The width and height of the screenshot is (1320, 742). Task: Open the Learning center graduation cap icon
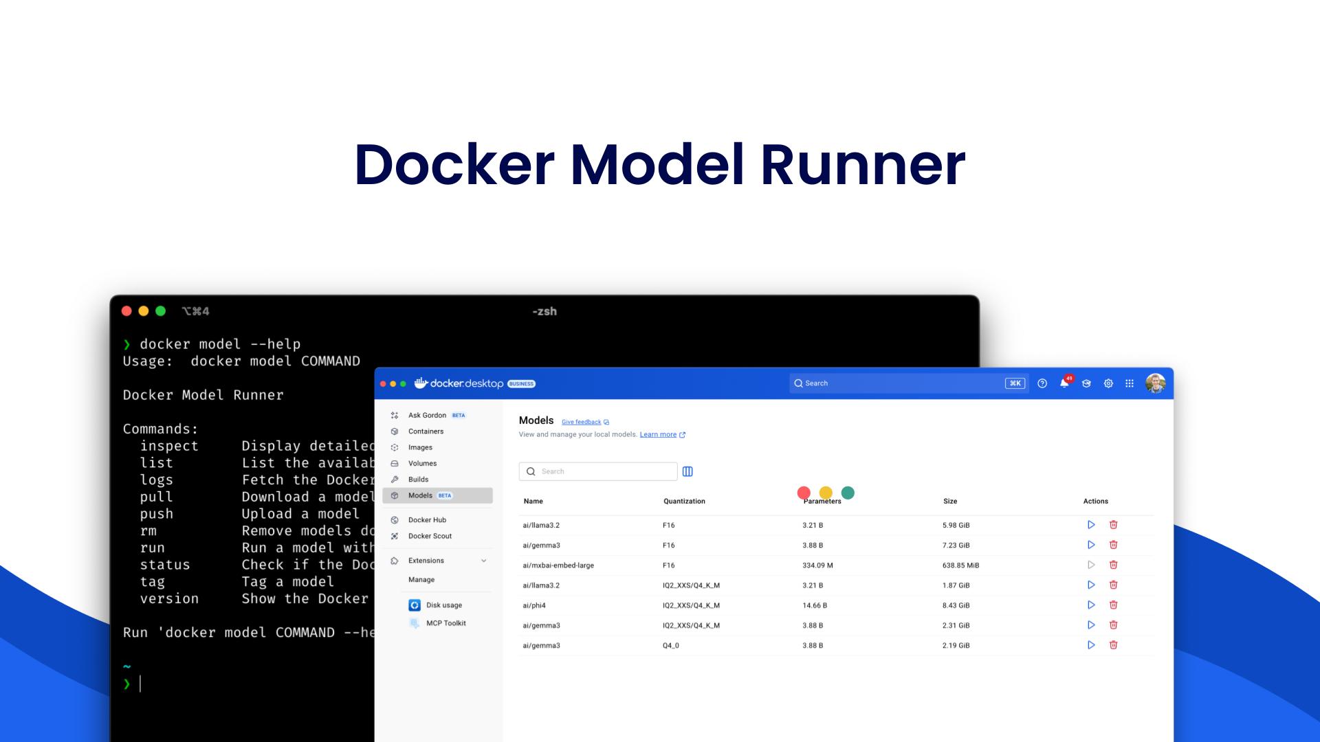[1086, 383]
